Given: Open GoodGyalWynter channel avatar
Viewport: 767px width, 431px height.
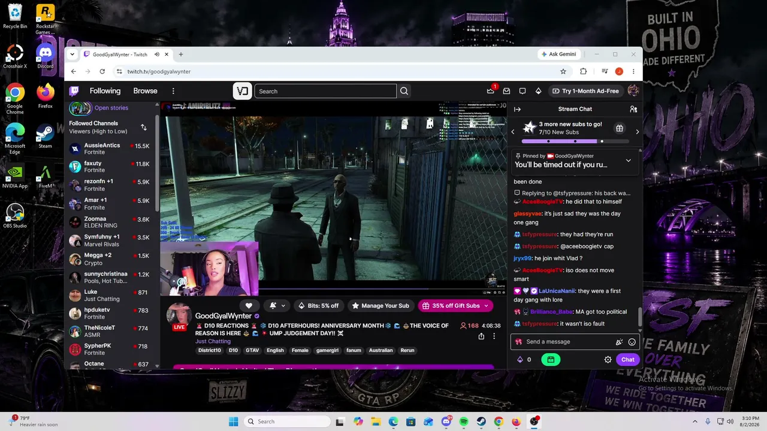Looking at the screenshot, I should pos(179,316).
